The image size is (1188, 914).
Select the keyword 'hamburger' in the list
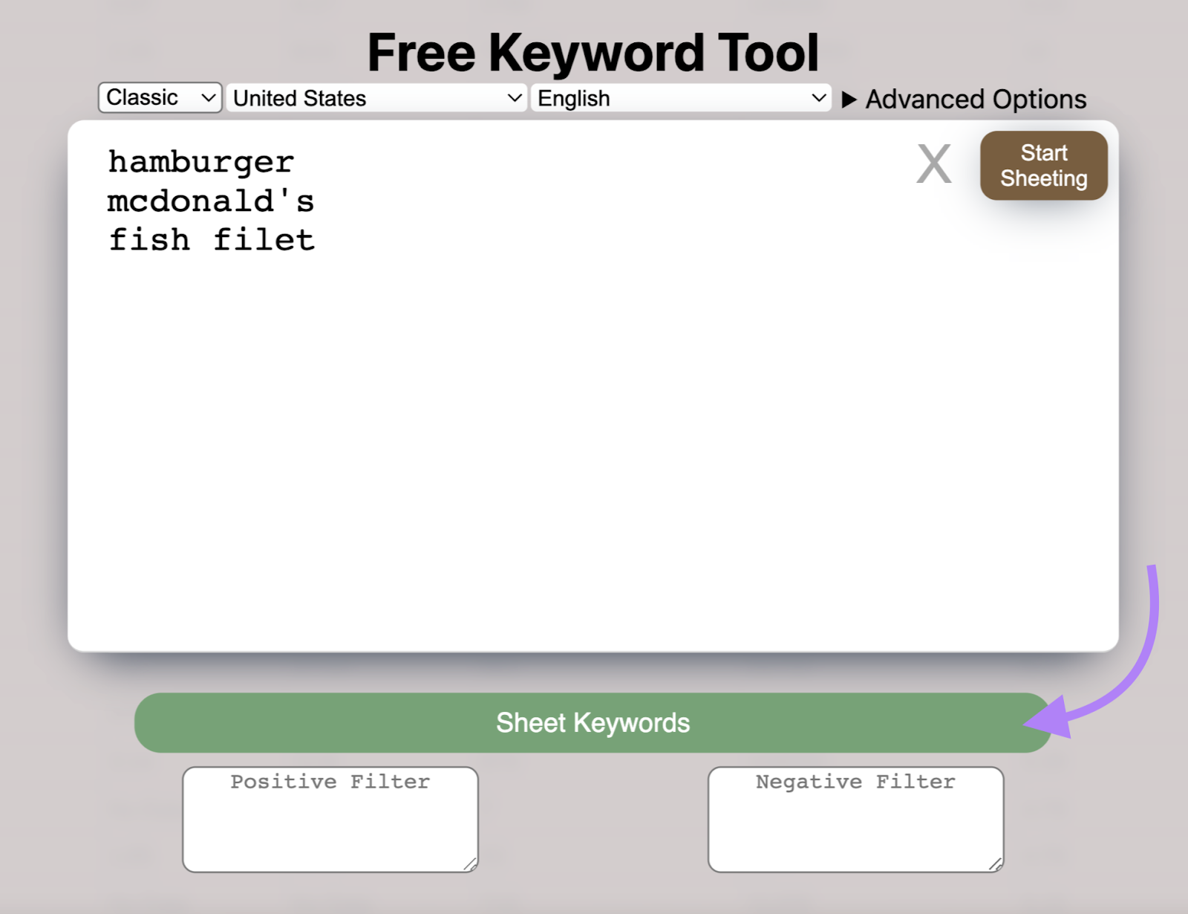[x=200, y=161]
